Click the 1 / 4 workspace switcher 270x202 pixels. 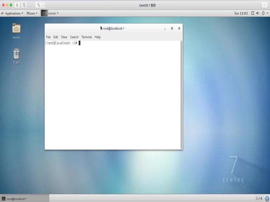click(259, 198)
